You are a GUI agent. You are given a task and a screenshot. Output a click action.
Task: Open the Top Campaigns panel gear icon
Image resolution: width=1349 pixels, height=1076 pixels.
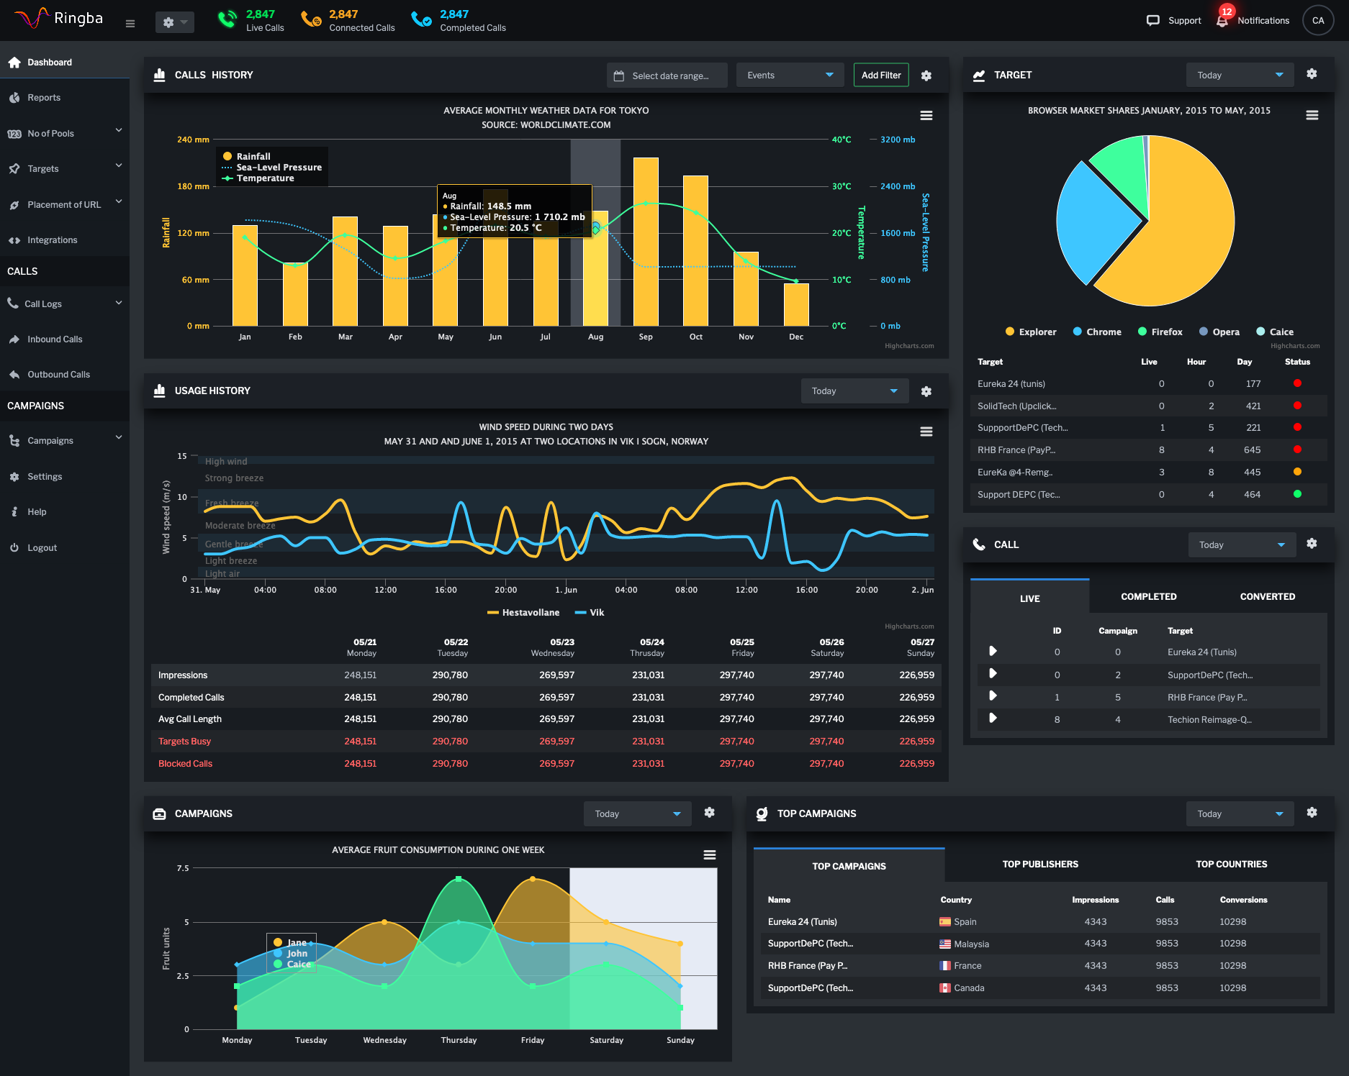coord(1312,813)
